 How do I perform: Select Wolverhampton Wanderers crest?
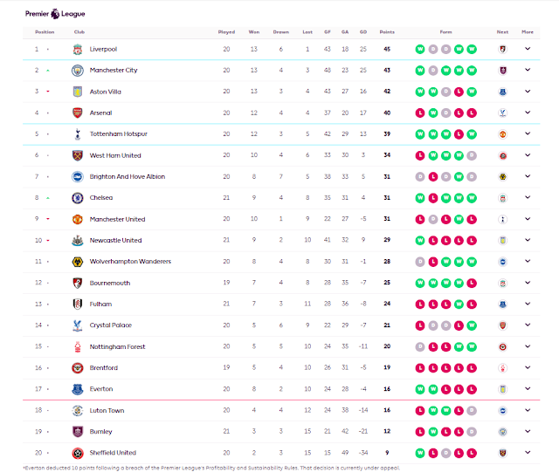pos(78,262)
